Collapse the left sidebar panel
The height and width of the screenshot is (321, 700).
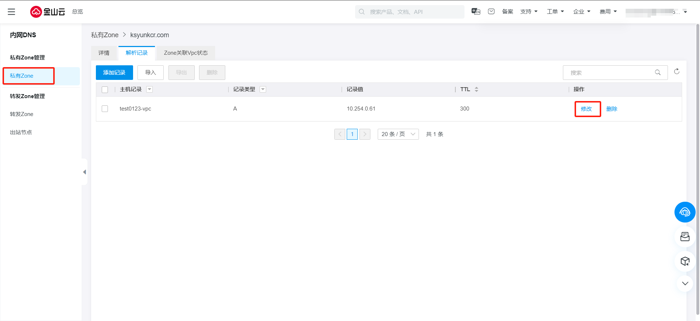click(x=85, y=172)
